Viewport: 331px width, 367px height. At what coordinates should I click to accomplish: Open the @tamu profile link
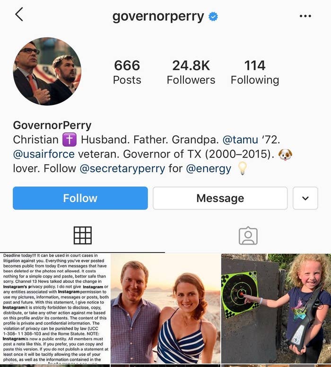[240, 140]
